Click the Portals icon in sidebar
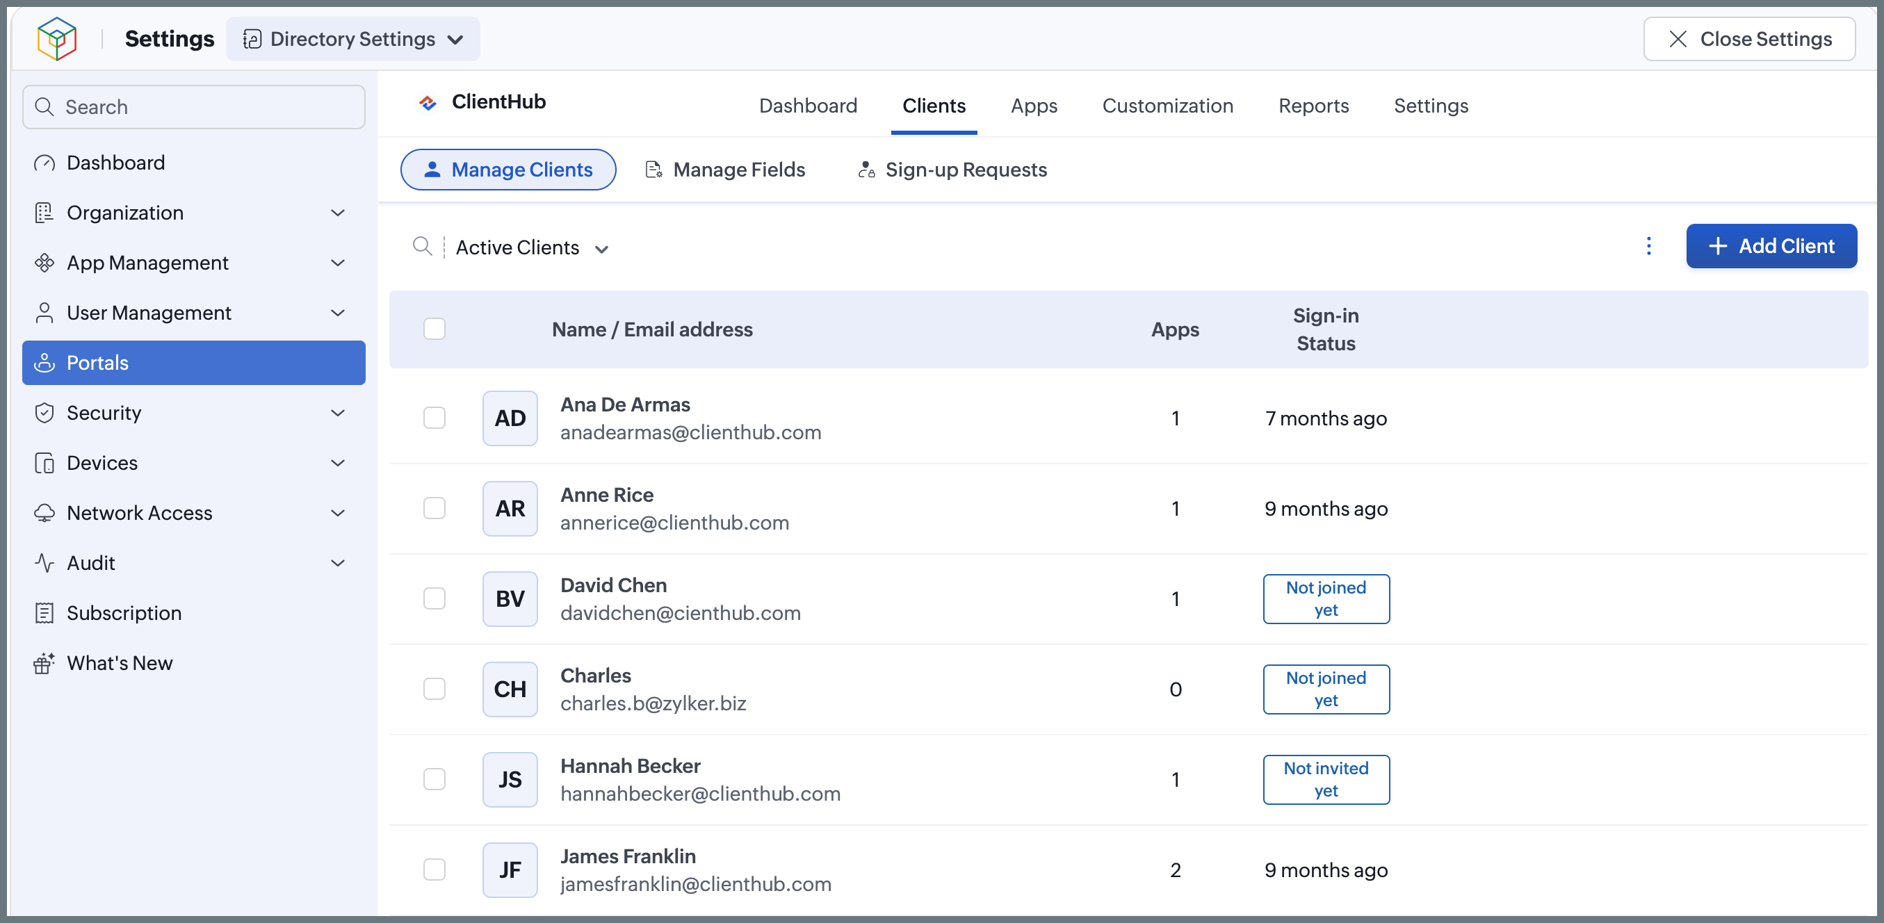 44,363
